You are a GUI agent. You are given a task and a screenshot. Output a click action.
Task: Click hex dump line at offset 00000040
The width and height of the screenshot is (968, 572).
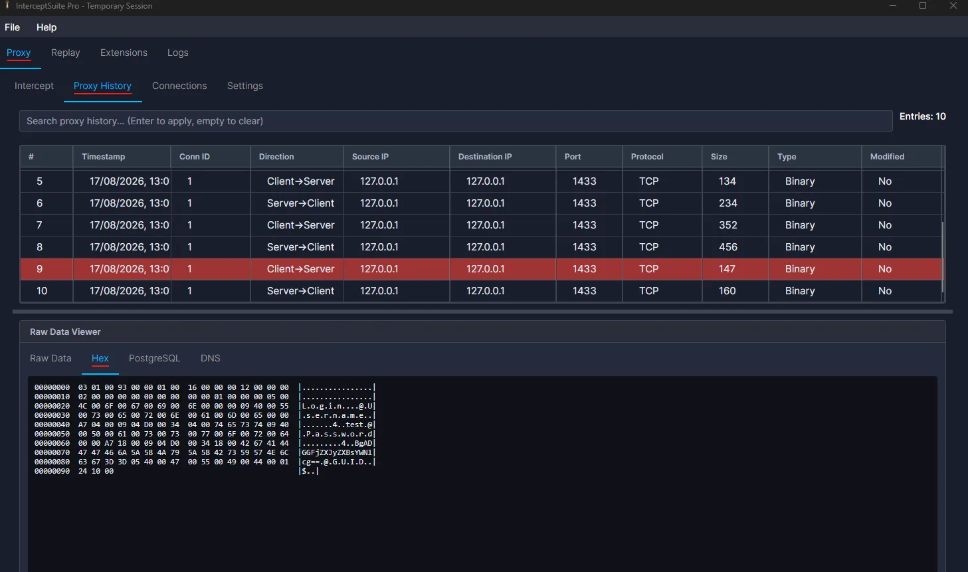pos(205,425)
